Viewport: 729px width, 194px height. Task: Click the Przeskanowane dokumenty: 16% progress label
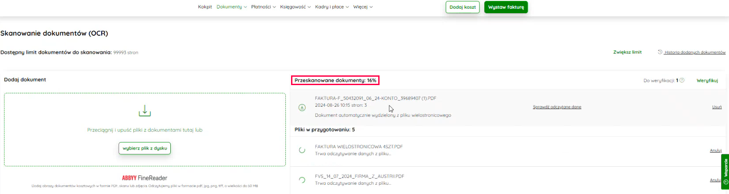[x=335, y=80]
